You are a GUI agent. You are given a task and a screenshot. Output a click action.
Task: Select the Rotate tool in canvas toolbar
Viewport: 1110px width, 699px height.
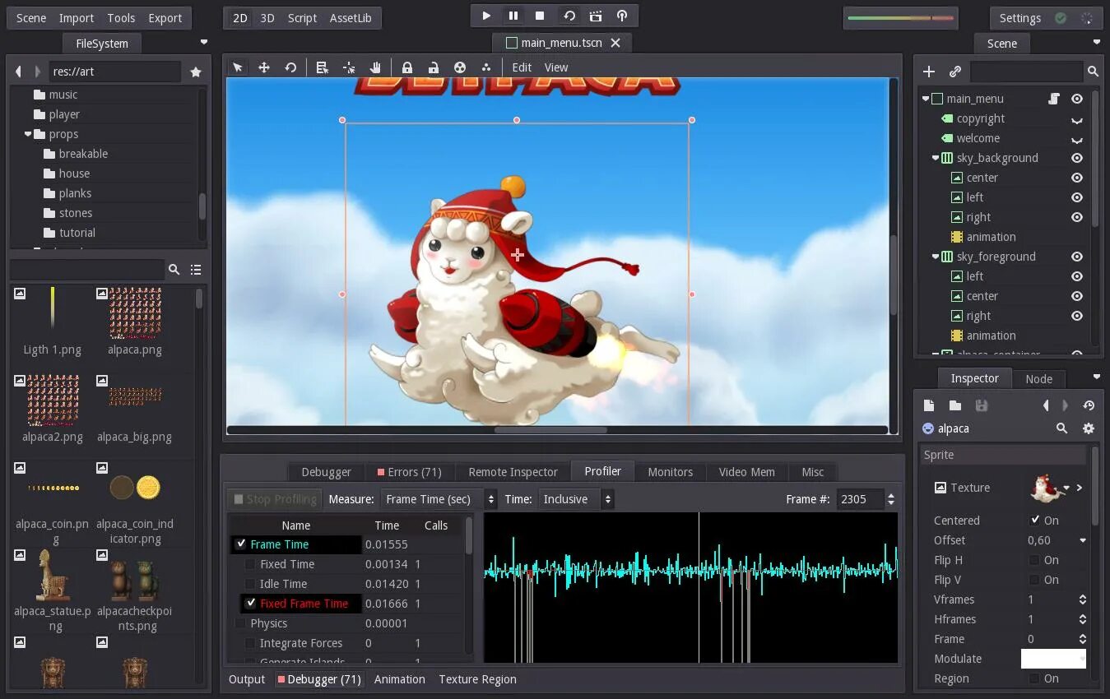[x=290, y=67]
